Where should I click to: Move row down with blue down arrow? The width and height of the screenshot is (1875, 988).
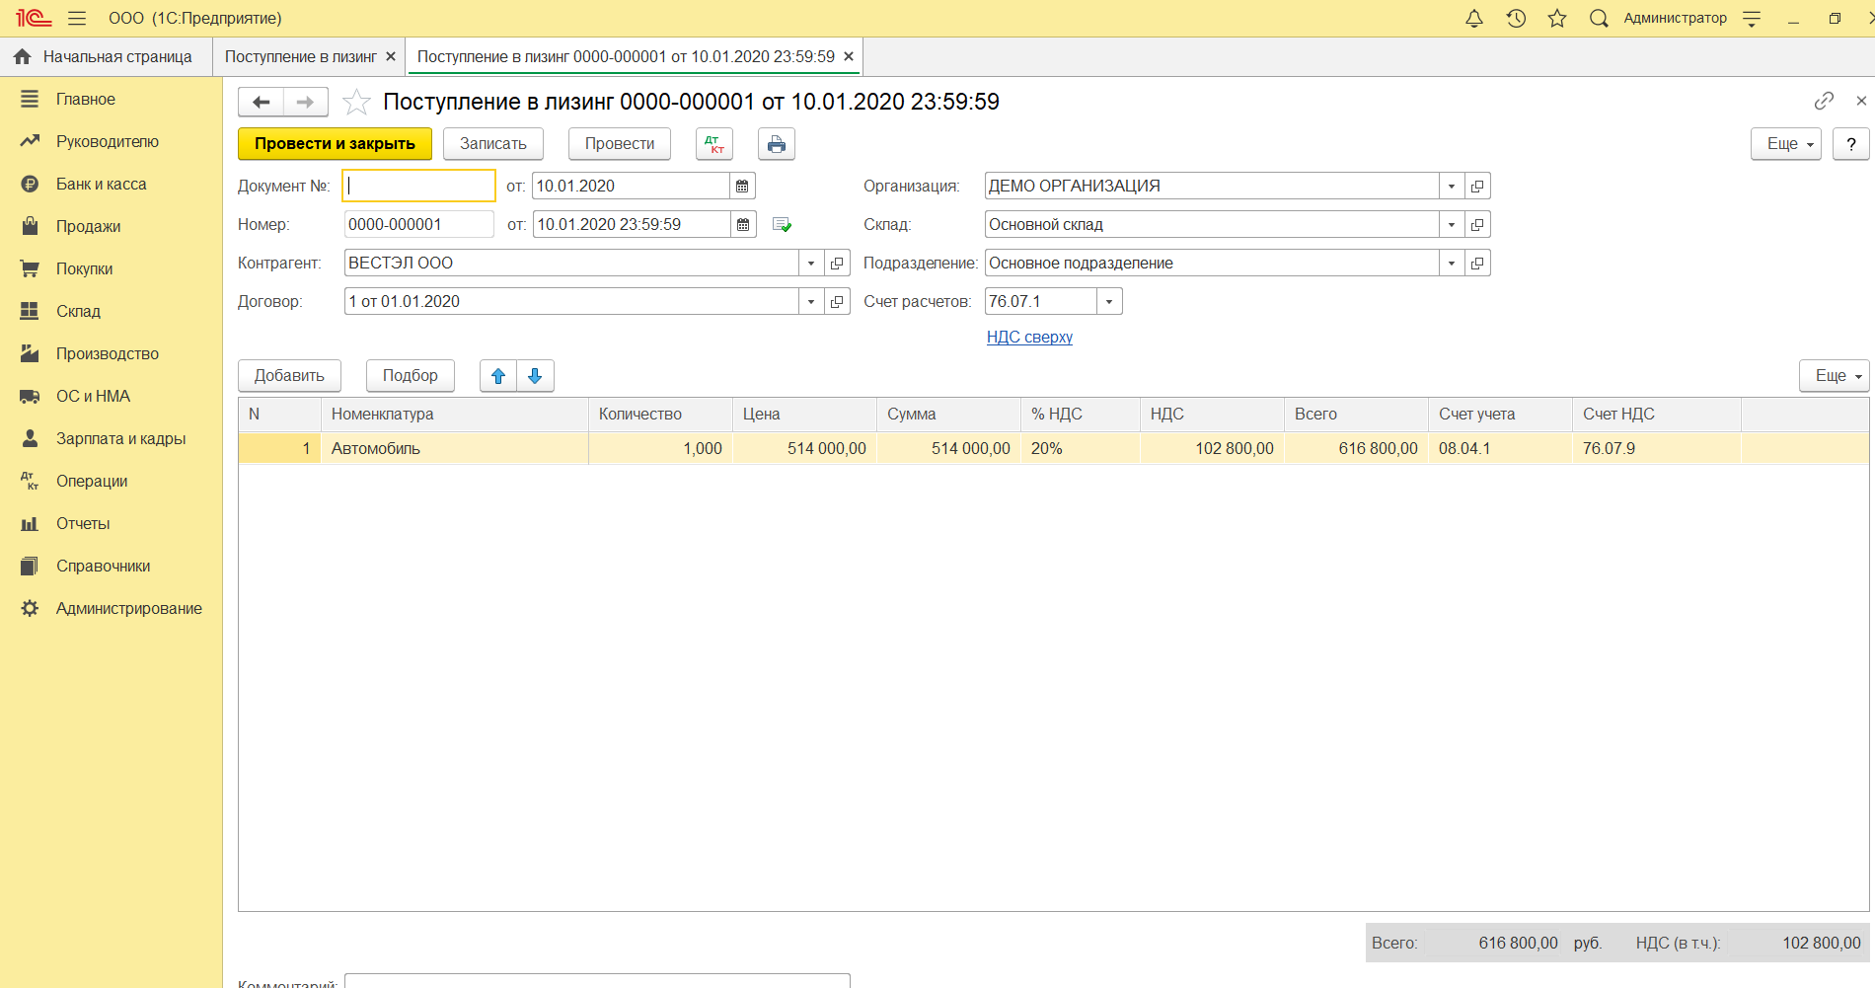tap(535, 376)
